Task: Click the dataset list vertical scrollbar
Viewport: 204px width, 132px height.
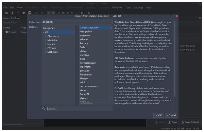Action: [x=111, y=28]
